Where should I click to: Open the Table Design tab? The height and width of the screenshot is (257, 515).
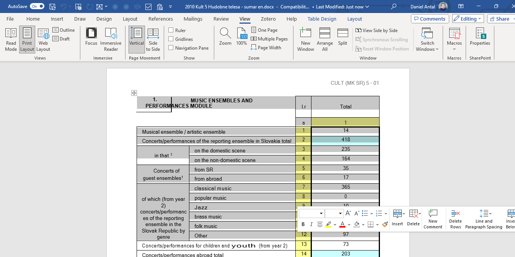pyautogui.click(x=322, y=19)
